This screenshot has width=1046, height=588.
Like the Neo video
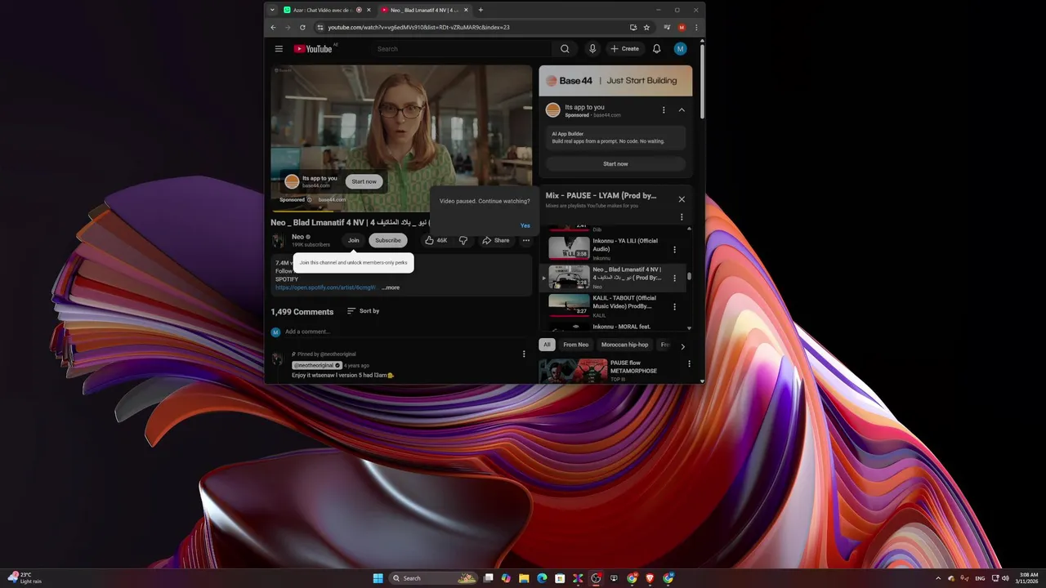[436, 240]
